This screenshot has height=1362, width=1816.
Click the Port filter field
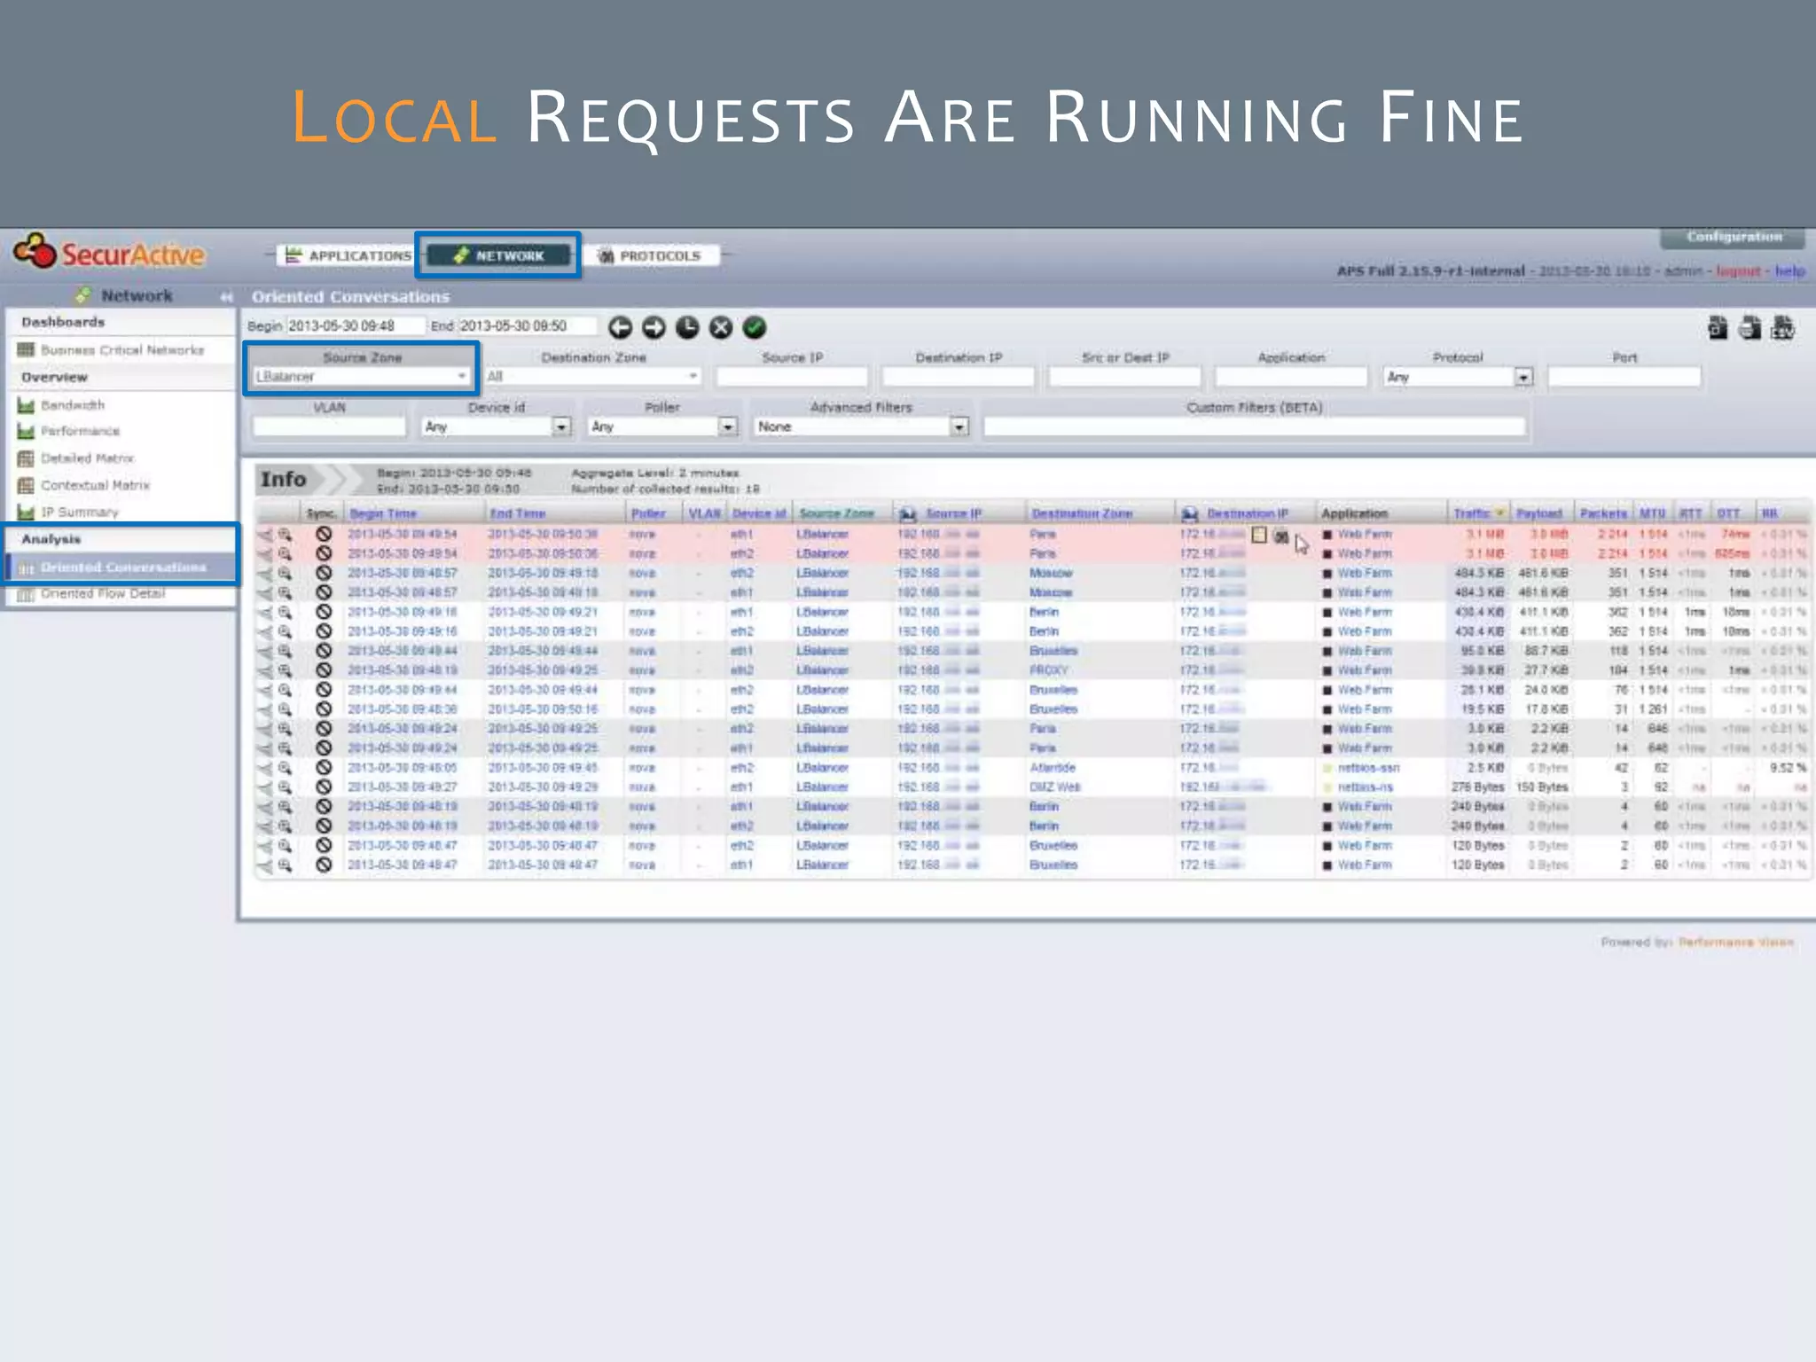(1624, 377)
